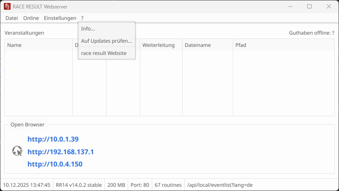Open the http://10.0.1.39 link

(x=53, y=139)
